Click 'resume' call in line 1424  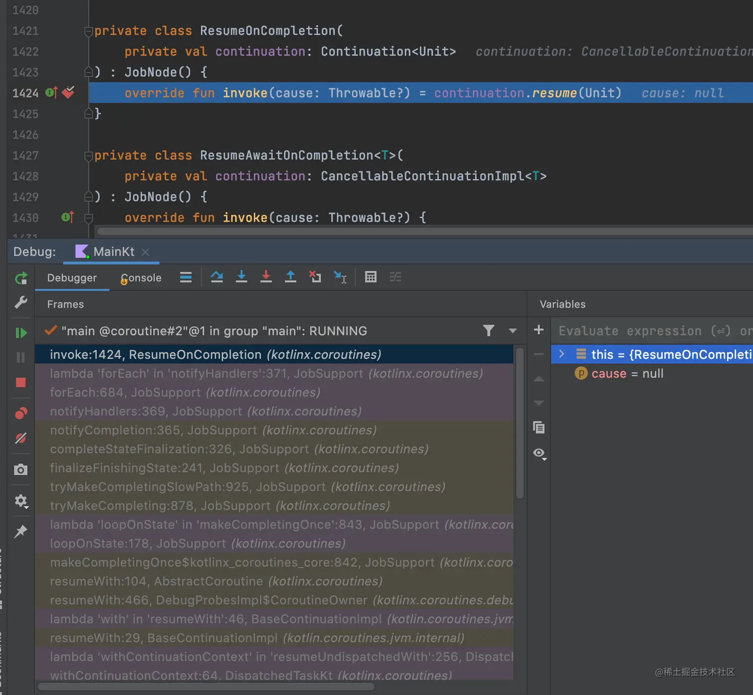(554, 93)
